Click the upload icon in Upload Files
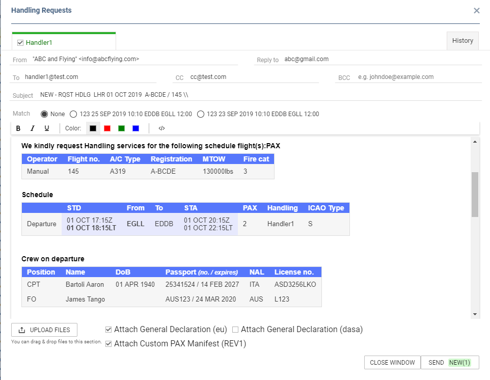This screenshot has height=380, width=490. coord(21,330)
